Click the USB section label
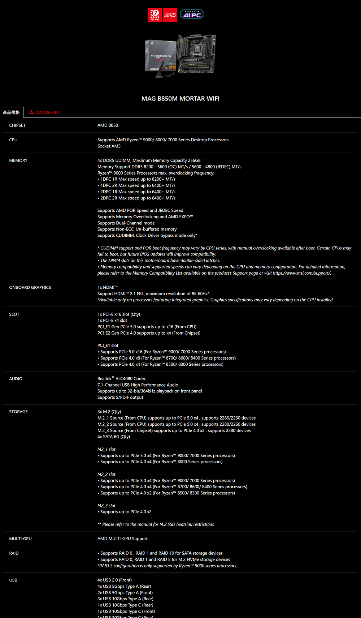This screenshot has width=361, height=618. [13, 580]
